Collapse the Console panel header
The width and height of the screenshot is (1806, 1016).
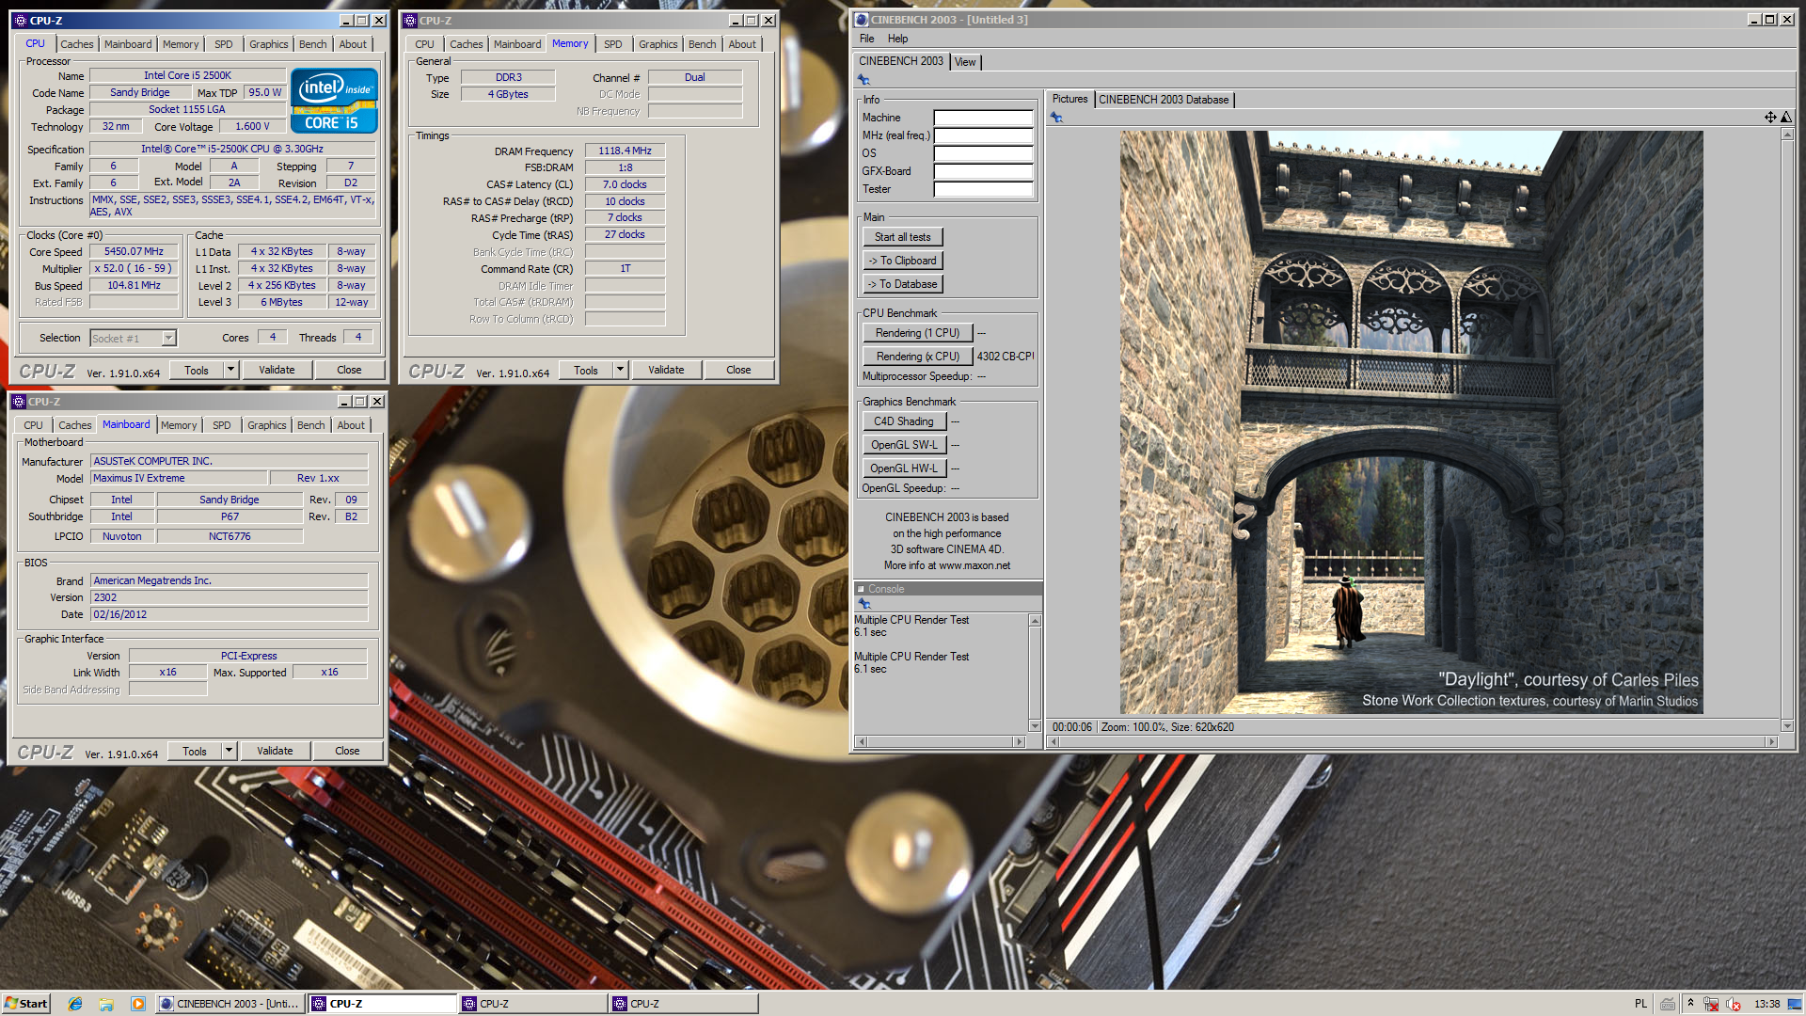[861, 589]
